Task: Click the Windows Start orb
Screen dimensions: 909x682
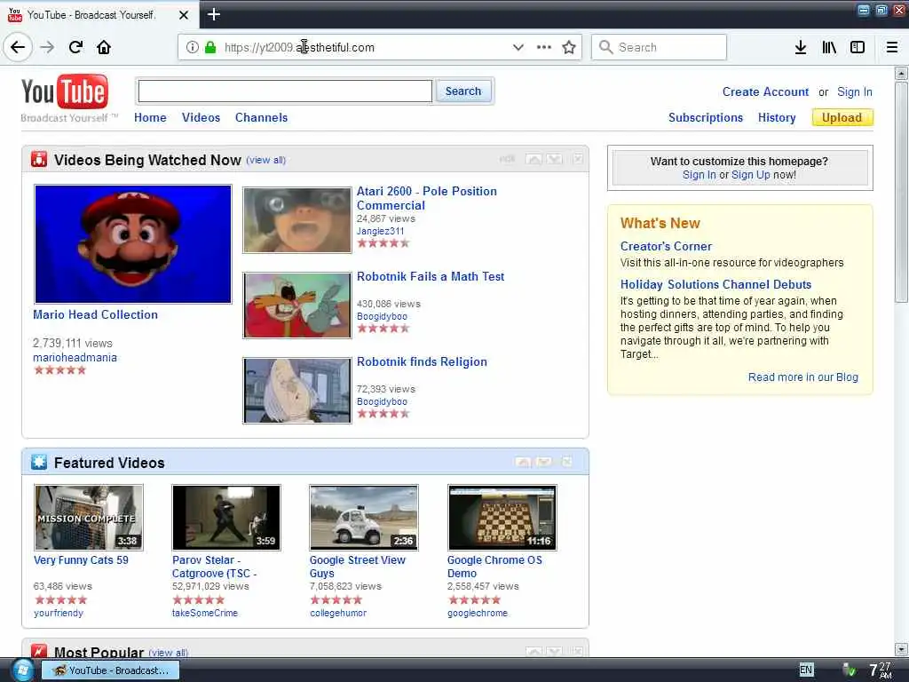Action: (22, 670)
